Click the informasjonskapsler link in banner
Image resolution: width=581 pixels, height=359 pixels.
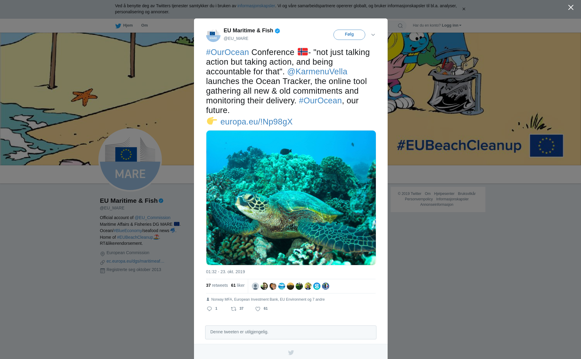click(256, 6)
